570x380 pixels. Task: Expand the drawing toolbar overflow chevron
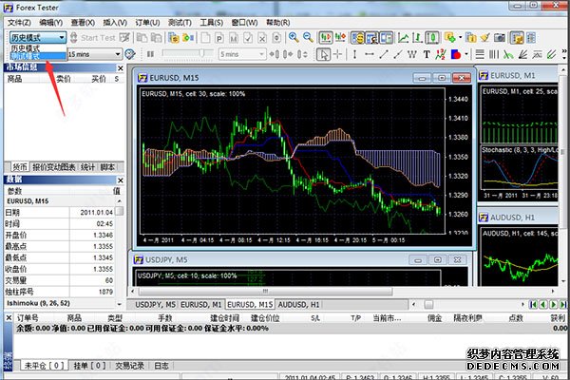pos(564,54)
